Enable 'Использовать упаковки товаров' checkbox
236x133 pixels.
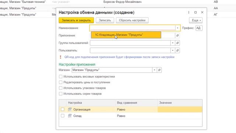pyautogui.click(x=60, y=88)
